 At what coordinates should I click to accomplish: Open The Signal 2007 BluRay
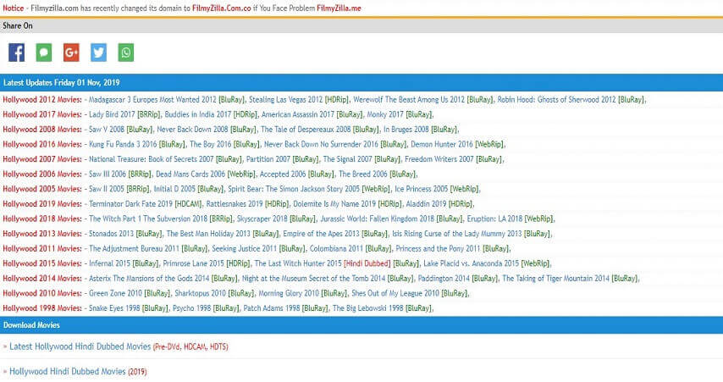tap(361, 159)
